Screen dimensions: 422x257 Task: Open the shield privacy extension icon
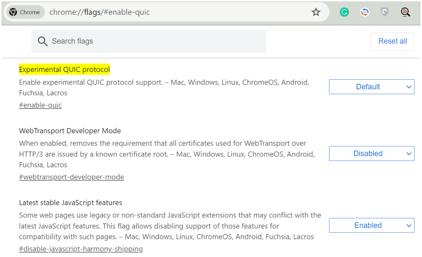[385, 12]
